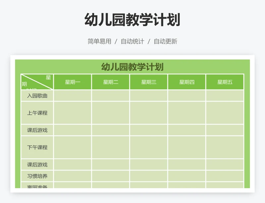
Task: Select the 星期四 column header
Action: [x=187, y=82]
